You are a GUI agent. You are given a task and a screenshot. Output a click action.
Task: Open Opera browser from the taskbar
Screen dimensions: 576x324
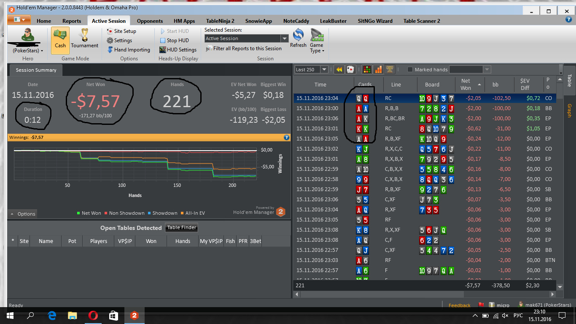[x=93, y=315]
